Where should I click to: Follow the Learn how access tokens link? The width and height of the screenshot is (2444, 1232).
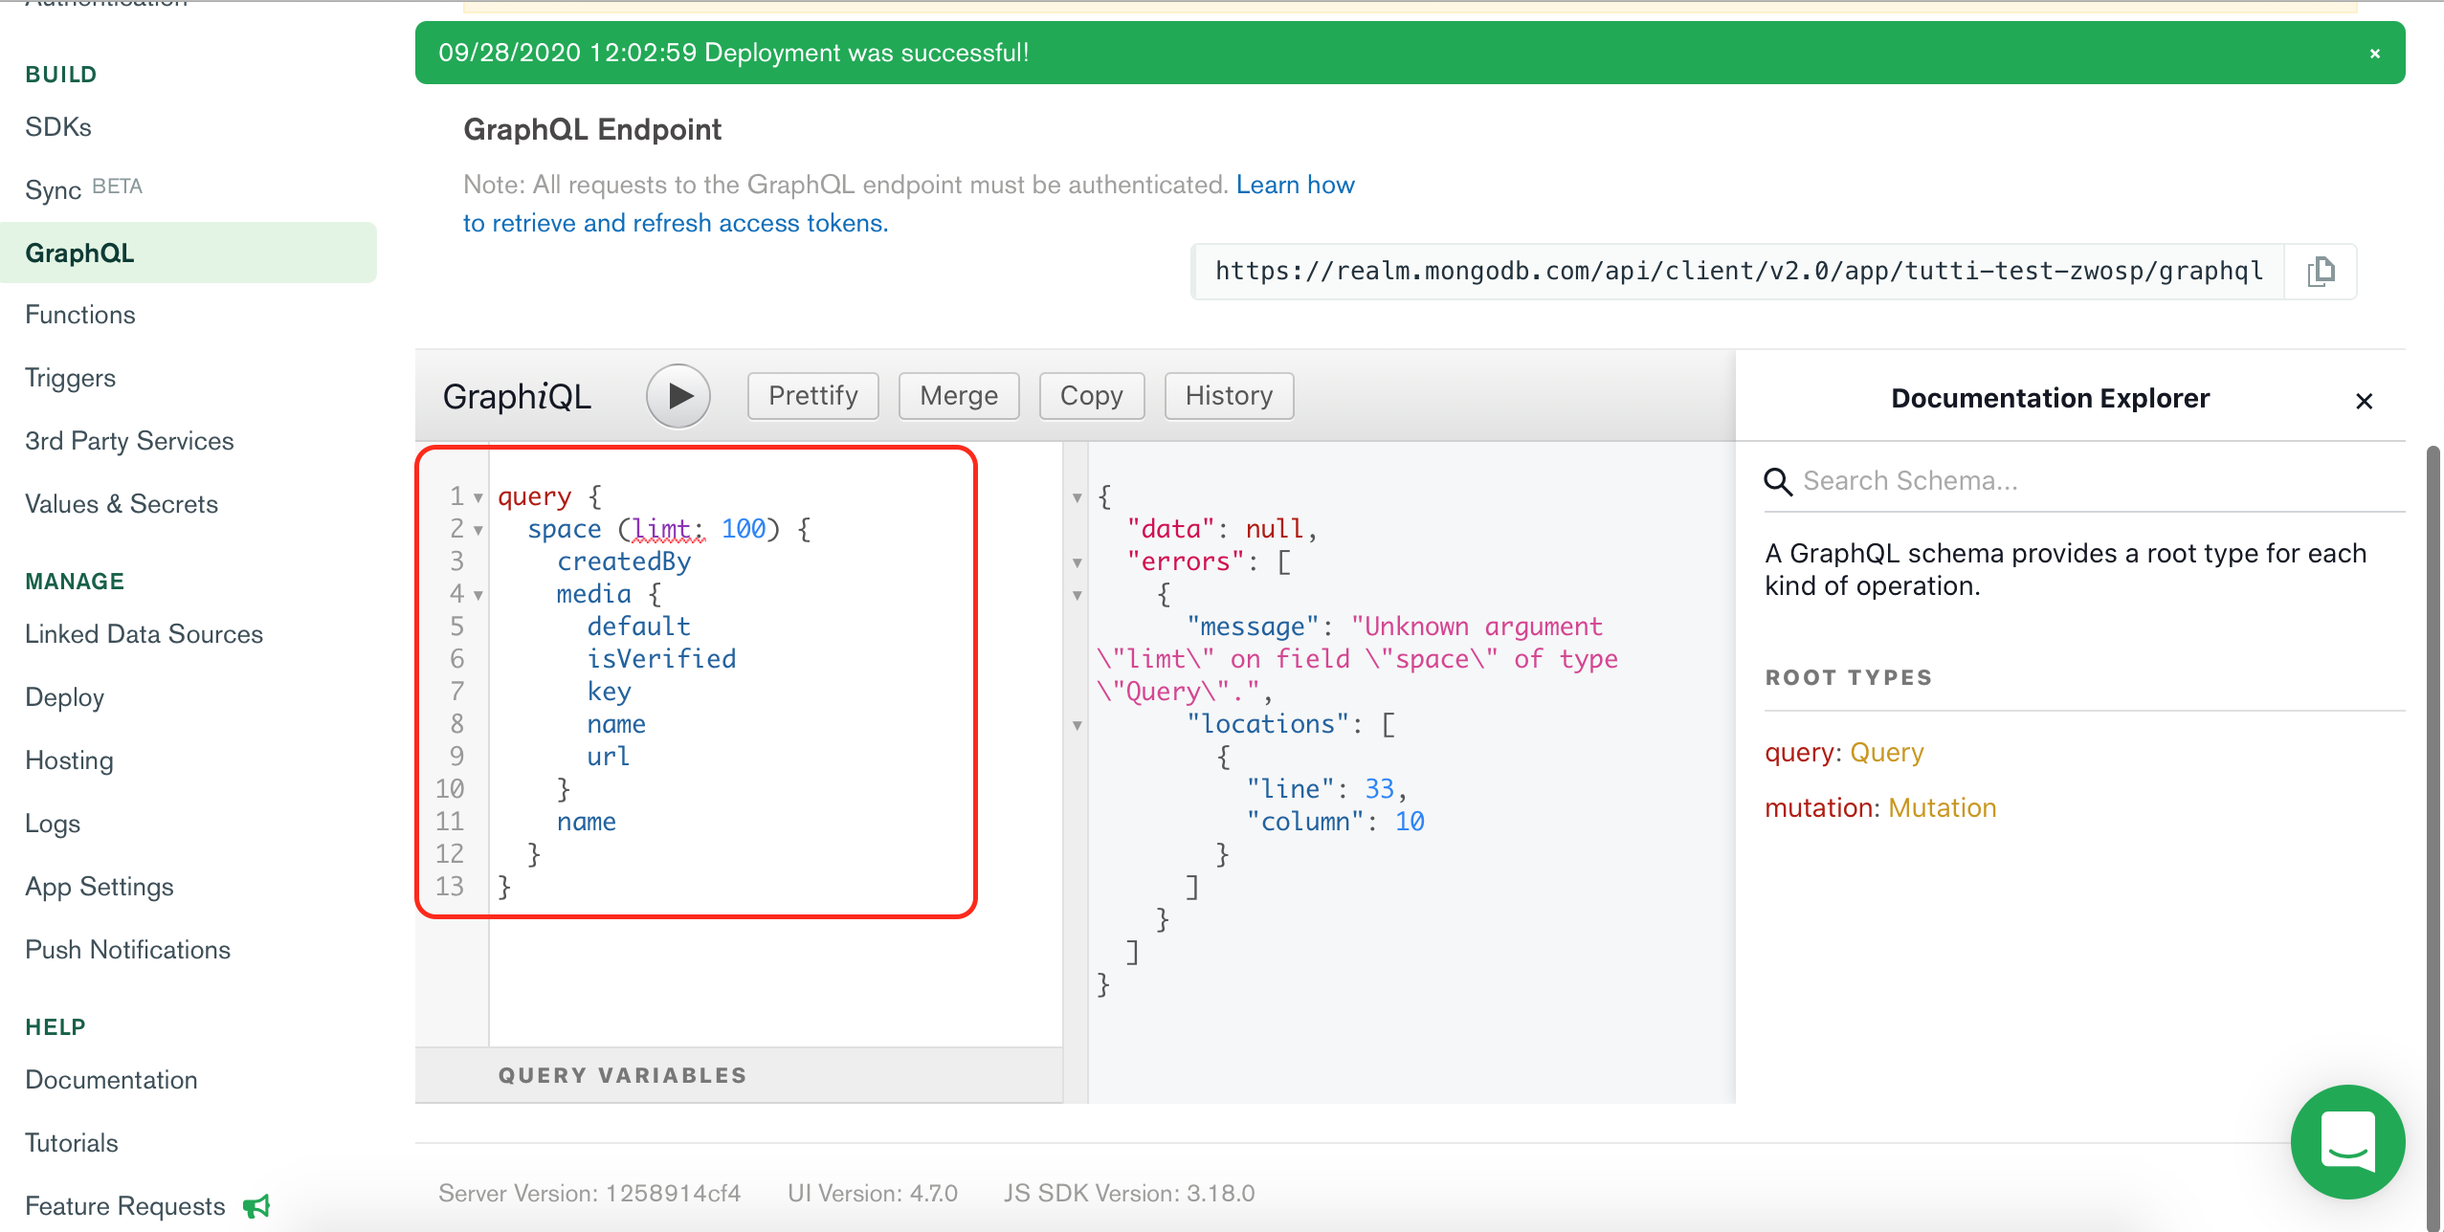point(1295,185)
